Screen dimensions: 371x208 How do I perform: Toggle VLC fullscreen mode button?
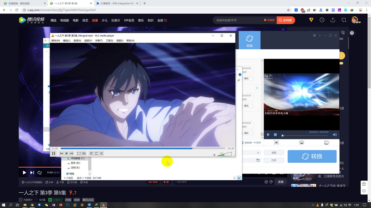(x=79, y=153)
